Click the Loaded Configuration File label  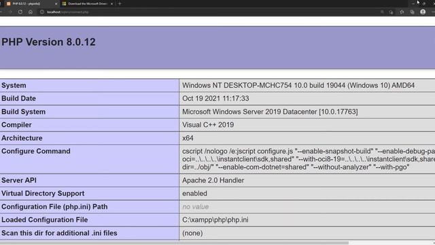[44, 220]
